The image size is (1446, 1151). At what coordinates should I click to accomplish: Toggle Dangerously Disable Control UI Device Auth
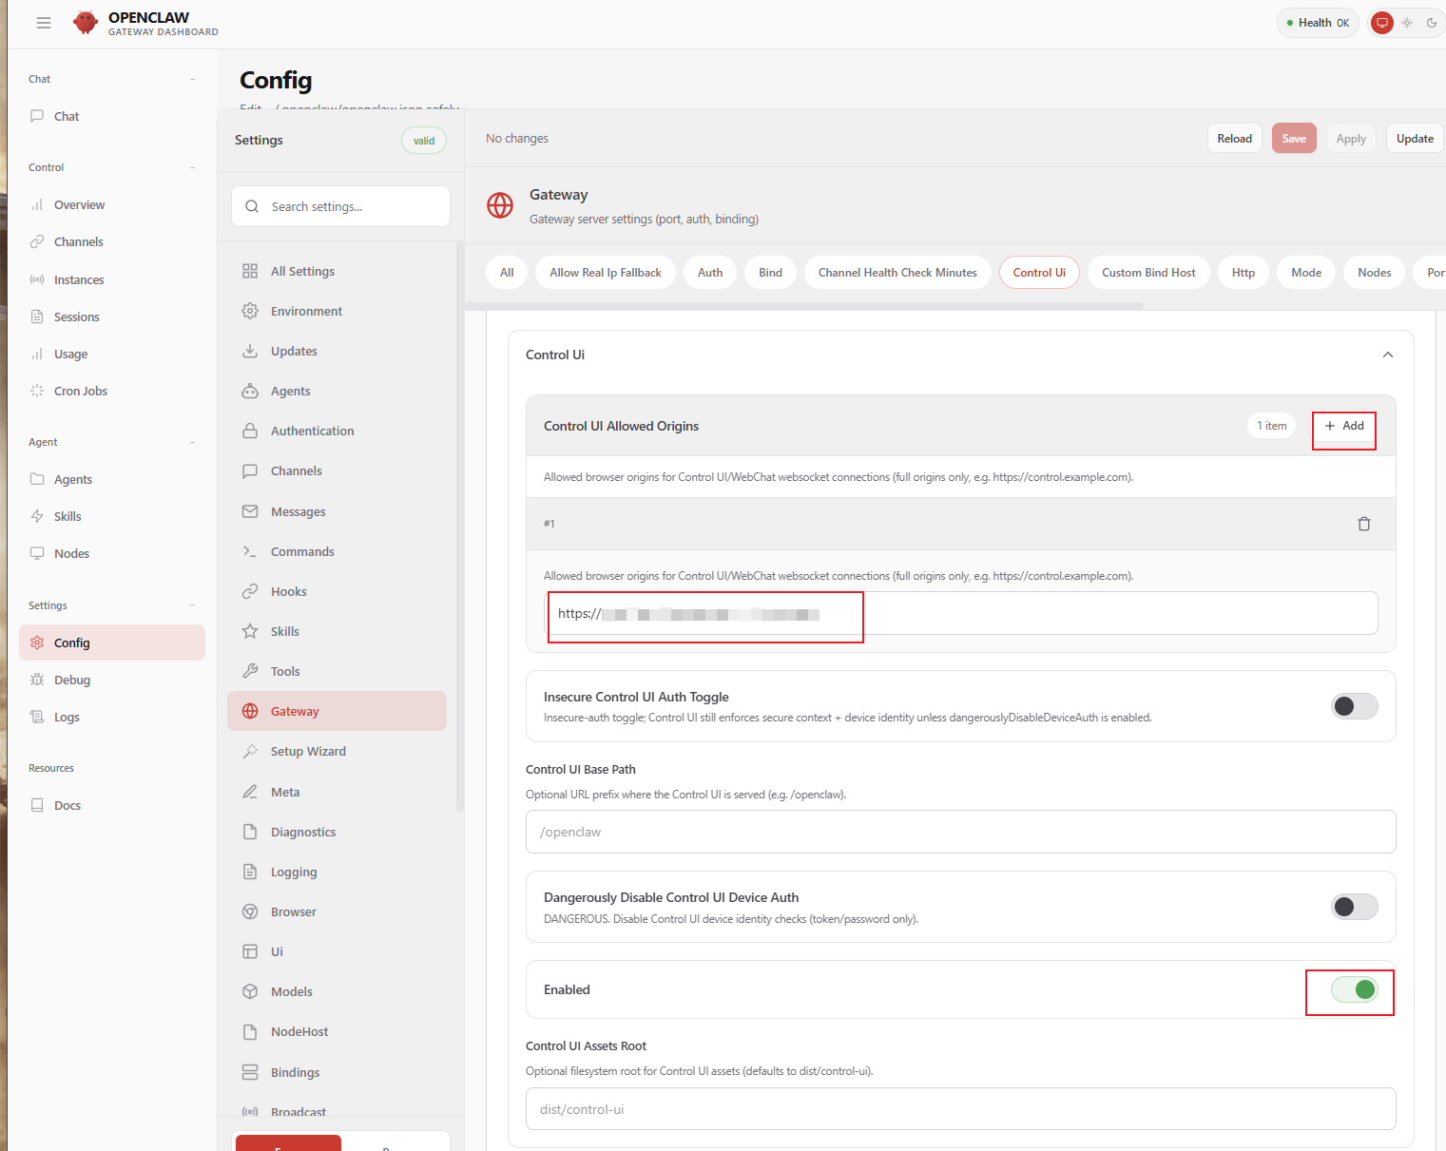tap(1354, 907)
